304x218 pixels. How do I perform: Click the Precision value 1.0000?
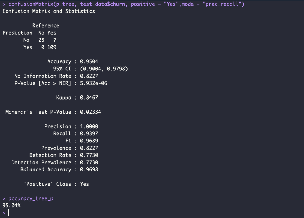point(89,126)
